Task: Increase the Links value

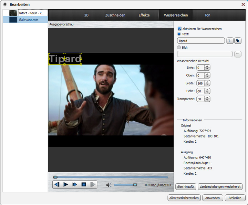Action: 207,66
